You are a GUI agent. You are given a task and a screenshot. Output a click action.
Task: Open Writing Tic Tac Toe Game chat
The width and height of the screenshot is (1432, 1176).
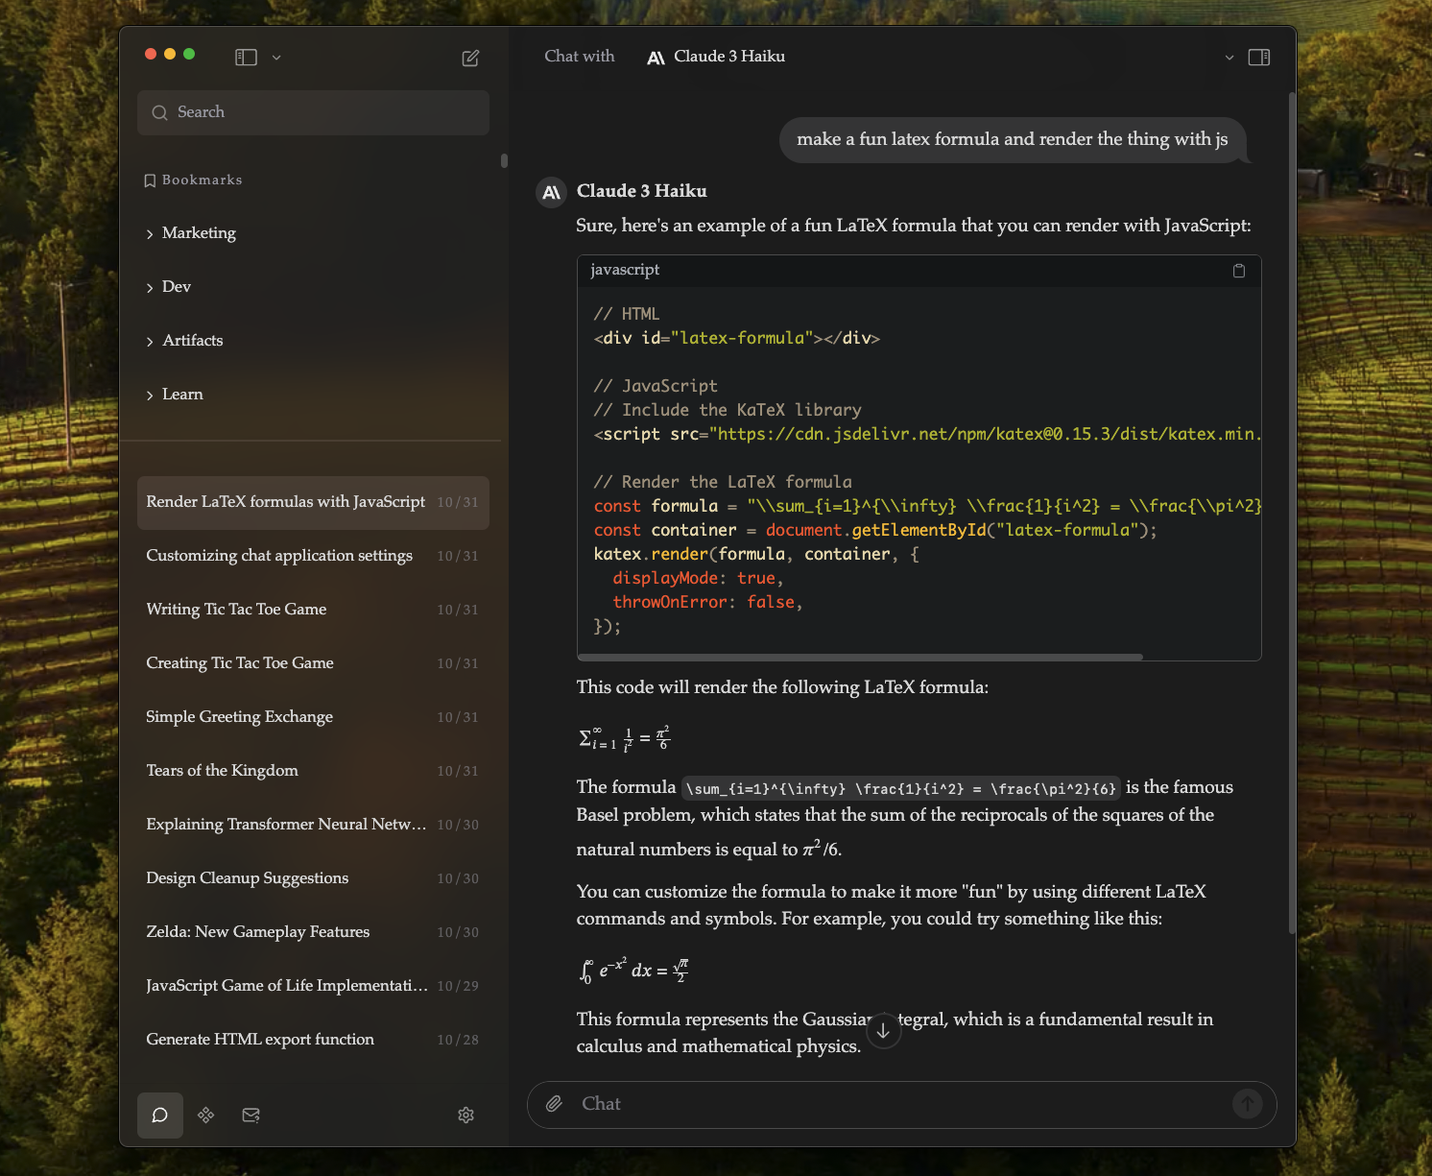click(x=313, y=610)
